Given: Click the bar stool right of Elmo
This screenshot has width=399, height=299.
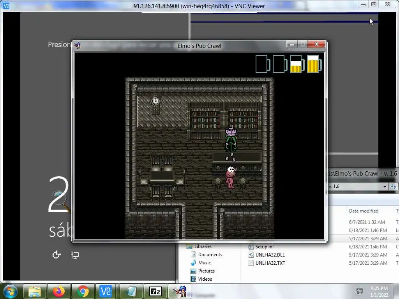Looking at the screenshot, I should pyautogui.click(x=243, y=183).
